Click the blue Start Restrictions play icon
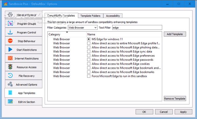 coord(10,49)
